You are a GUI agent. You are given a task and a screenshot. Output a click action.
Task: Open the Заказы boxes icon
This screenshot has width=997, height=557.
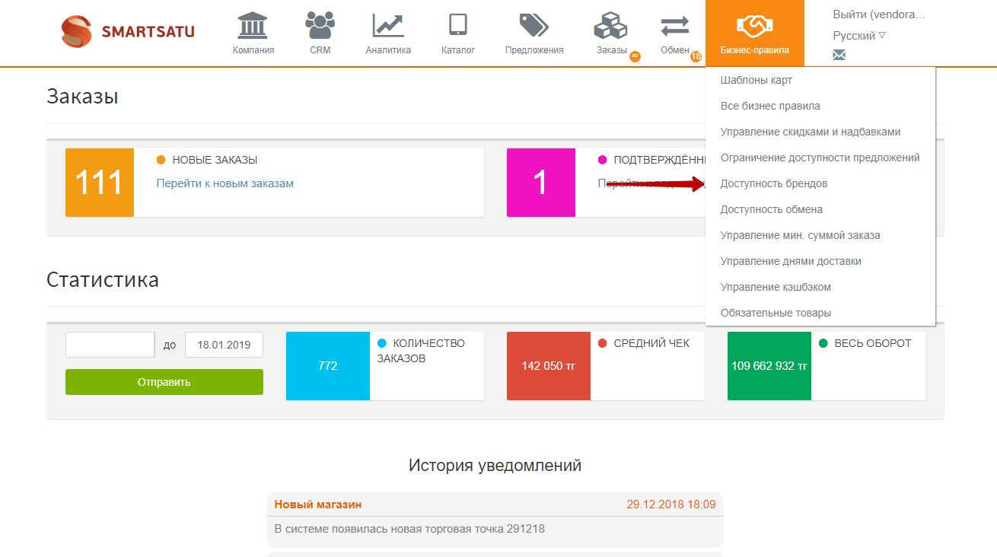tap(610, 26)
